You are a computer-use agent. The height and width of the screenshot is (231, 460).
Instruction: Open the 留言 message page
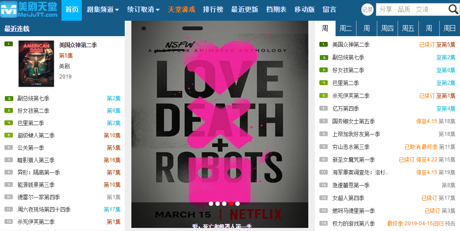(x=329, y=10)
